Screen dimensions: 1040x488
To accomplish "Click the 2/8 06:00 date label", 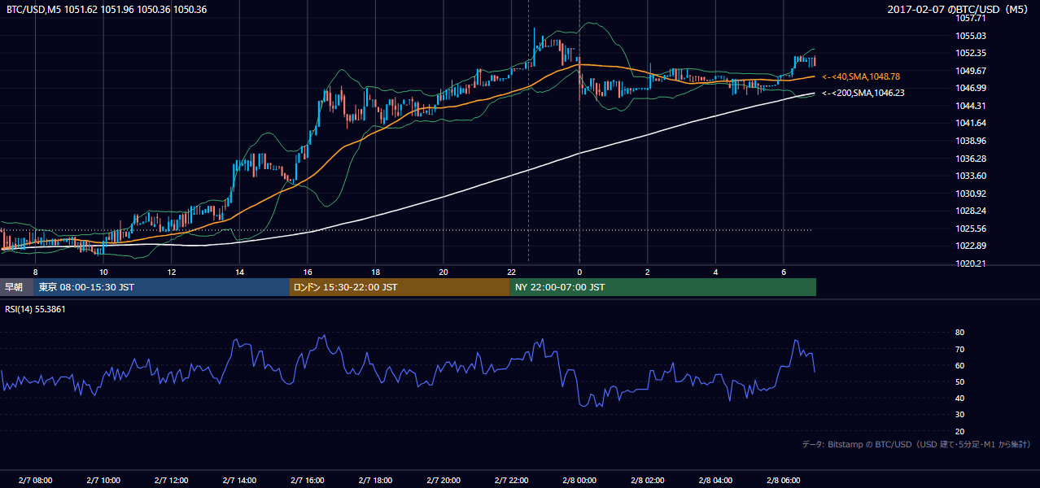I will (x=784, y=480).
